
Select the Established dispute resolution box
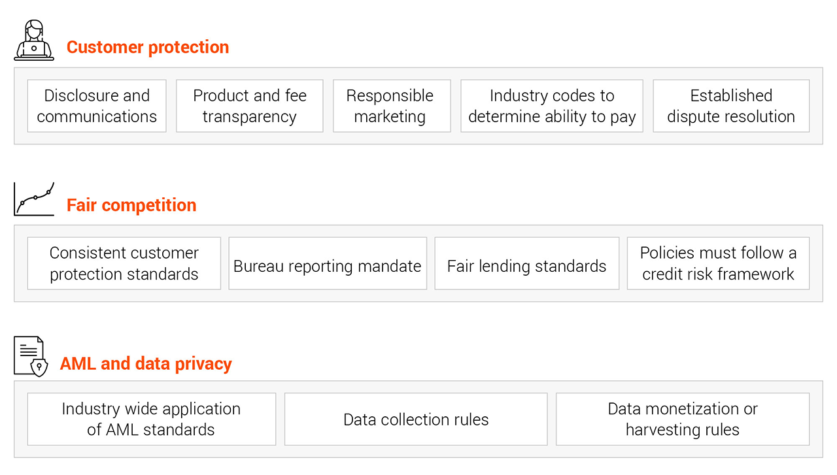[x=731, y=106]
